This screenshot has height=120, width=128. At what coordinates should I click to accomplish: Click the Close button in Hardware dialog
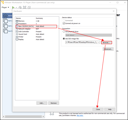[98, 109]
